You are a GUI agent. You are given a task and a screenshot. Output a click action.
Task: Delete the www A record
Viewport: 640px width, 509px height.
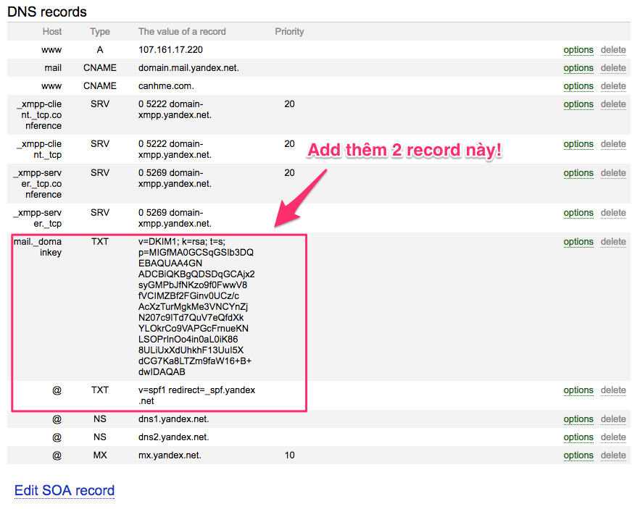tap(613, 50)
